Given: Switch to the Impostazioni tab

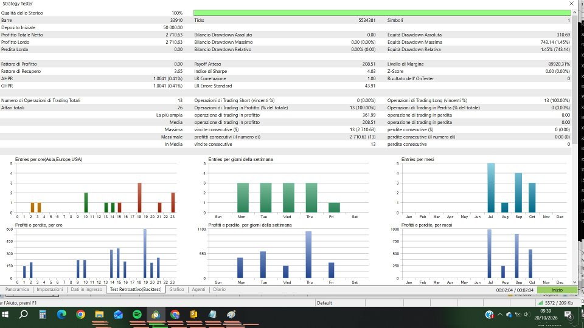Looking at the screenshot, I should tap(50, 289).
